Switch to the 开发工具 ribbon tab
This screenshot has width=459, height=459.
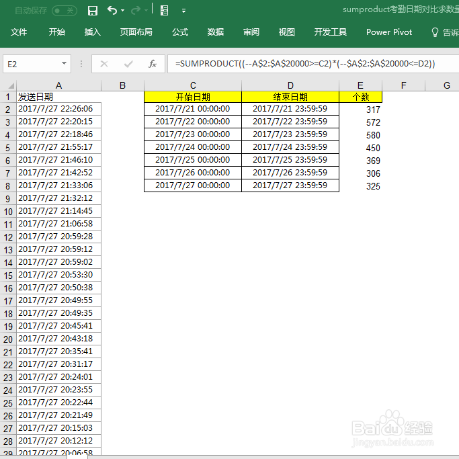[x=331, y=32]
